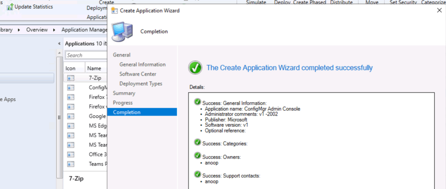Click green check beside Owners success
The height and width of the screenshot is (189, 446).
[197, 155]
